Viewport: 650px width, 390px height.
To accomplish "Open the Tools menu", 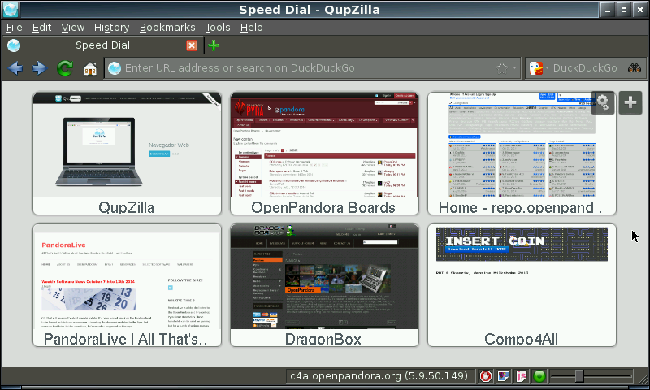I will coord(217,27).
